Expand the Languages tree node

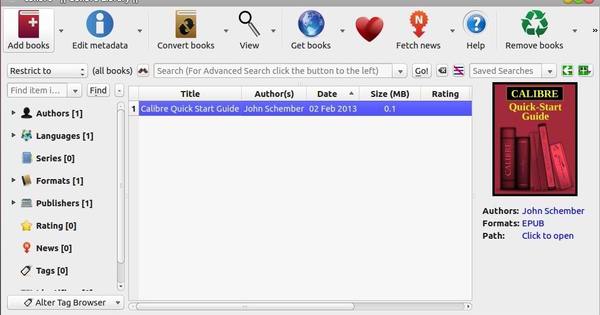[14, 135]
